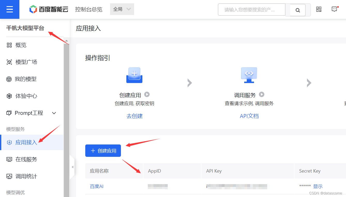Open the message notification icon
Image resolution: width=346 pixels, height=197 pixels.
click(334, 9)
